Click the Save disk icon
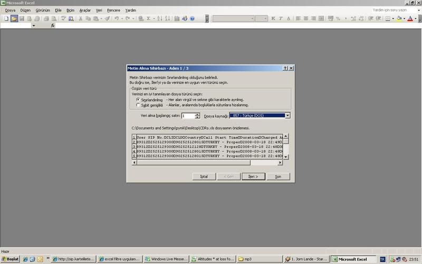The height and width of the screenshot is (264, 422). [22, 18]
